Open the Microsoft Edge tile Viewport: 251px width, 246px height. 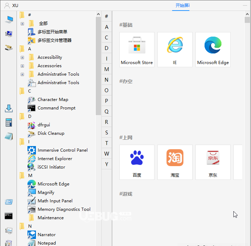[x=213, y=50]
